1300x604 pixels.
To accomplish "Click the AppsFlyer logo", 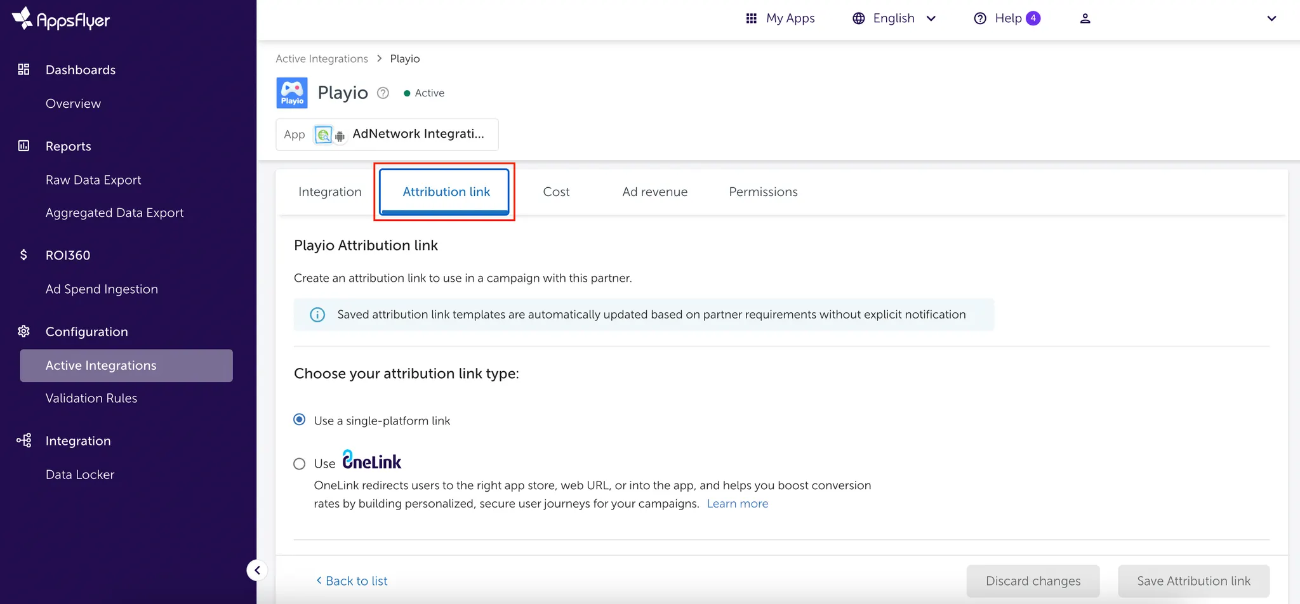I will [61, 19].
